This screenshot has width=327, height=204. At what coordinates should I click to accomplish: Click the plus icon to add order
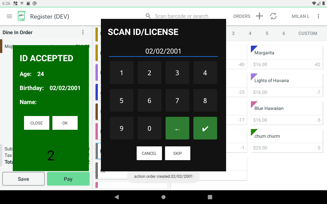coord(259,16)
